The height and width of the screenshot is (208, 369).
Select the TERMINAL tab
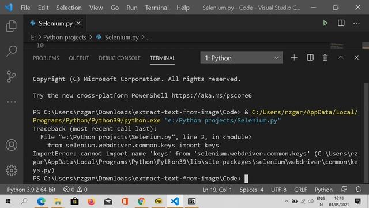pos(163,58)
